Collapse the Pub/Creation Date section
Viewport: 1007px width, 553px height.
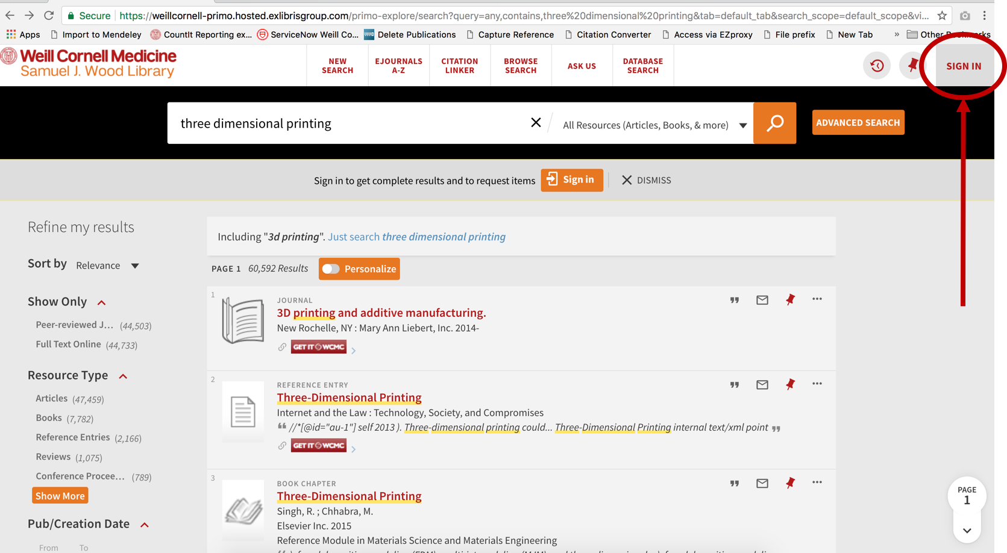(x=145, y=525)
